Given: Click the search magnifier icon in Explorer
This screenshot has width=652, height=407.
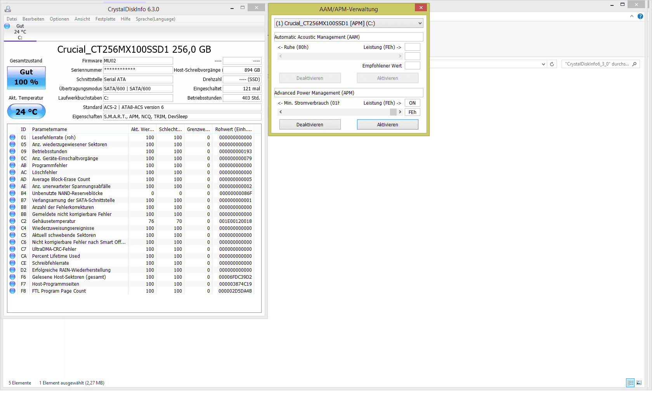Looking at the screenshot, I should coord(635,64).
